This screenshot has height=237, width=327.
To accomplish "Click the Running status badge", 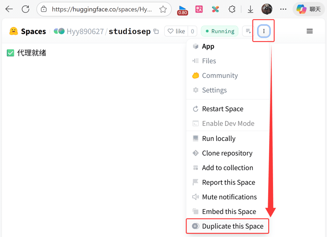I will pos(219,31).
